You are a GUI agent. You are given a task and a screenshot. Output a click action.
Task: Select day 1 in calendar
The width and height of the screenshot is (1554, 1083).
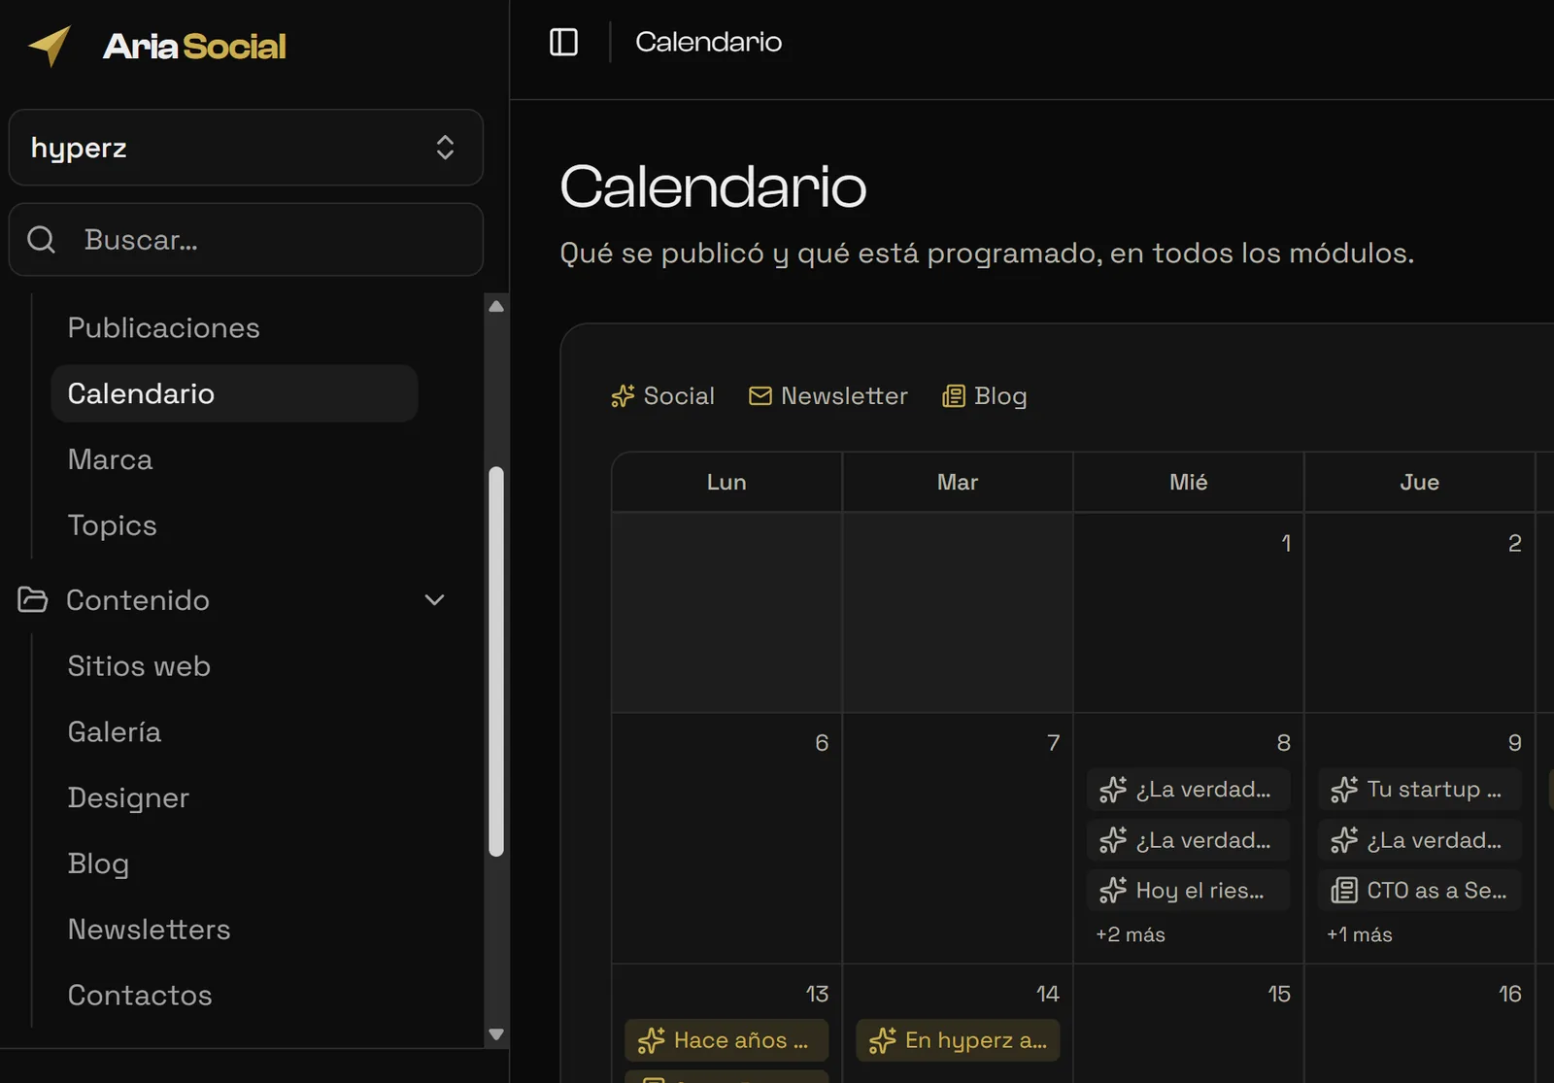pos(1189,613)
